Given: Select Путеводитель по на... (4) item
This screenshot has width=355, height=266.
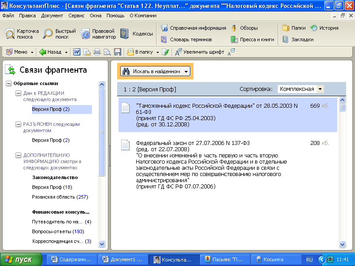Looking at the screenshot, I should click(x=62, y=222).
